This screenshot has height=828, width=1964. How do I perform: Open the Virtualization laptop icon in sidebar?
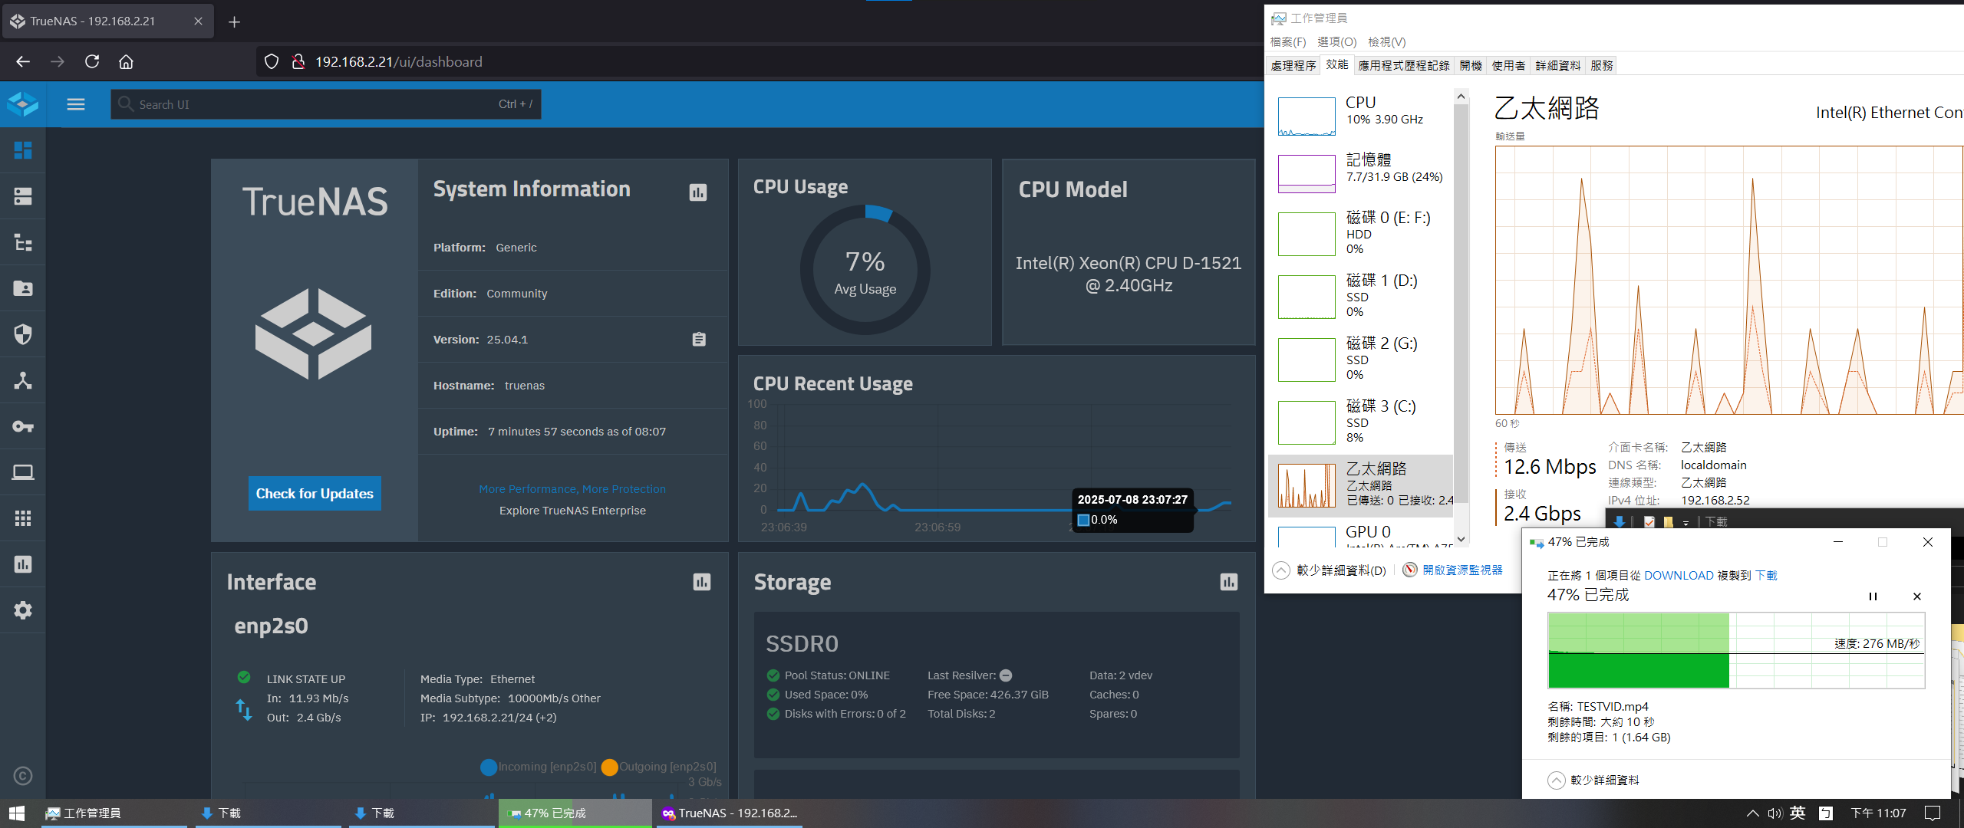coord(23,472)
